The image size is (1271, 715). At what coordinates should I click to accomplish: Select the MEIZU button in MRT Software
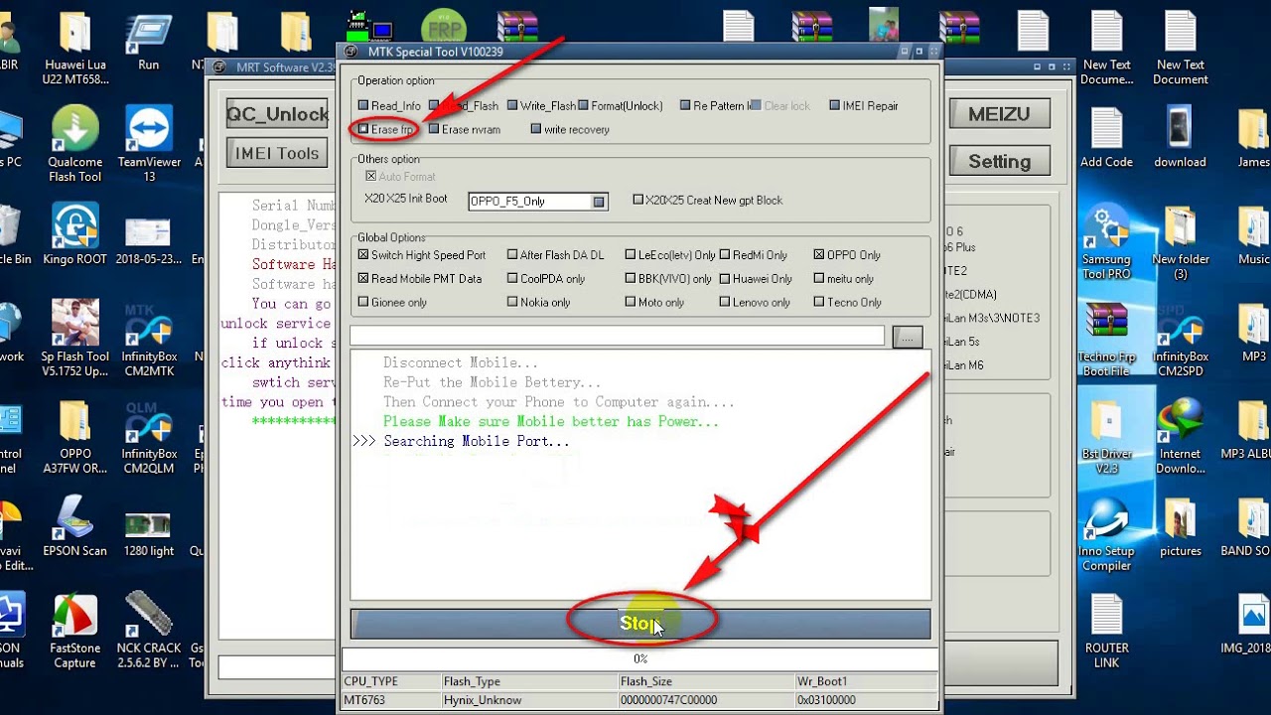pyautogui.click(x=999, y=114)
